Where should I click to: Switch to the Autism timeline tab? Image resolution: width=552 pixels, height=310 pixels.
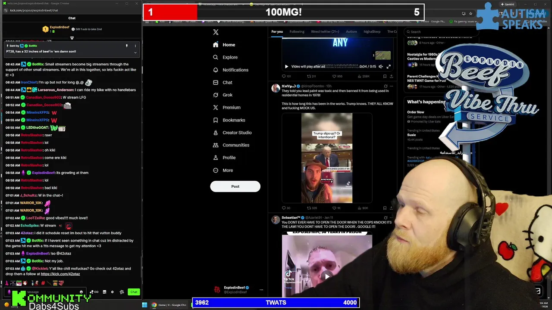point(351,31)
